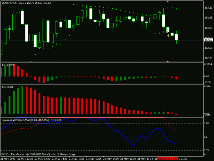The image size is (214, 161).
Task: Click the 21 May 13:30 time axis label
Action: pos(42,159)
